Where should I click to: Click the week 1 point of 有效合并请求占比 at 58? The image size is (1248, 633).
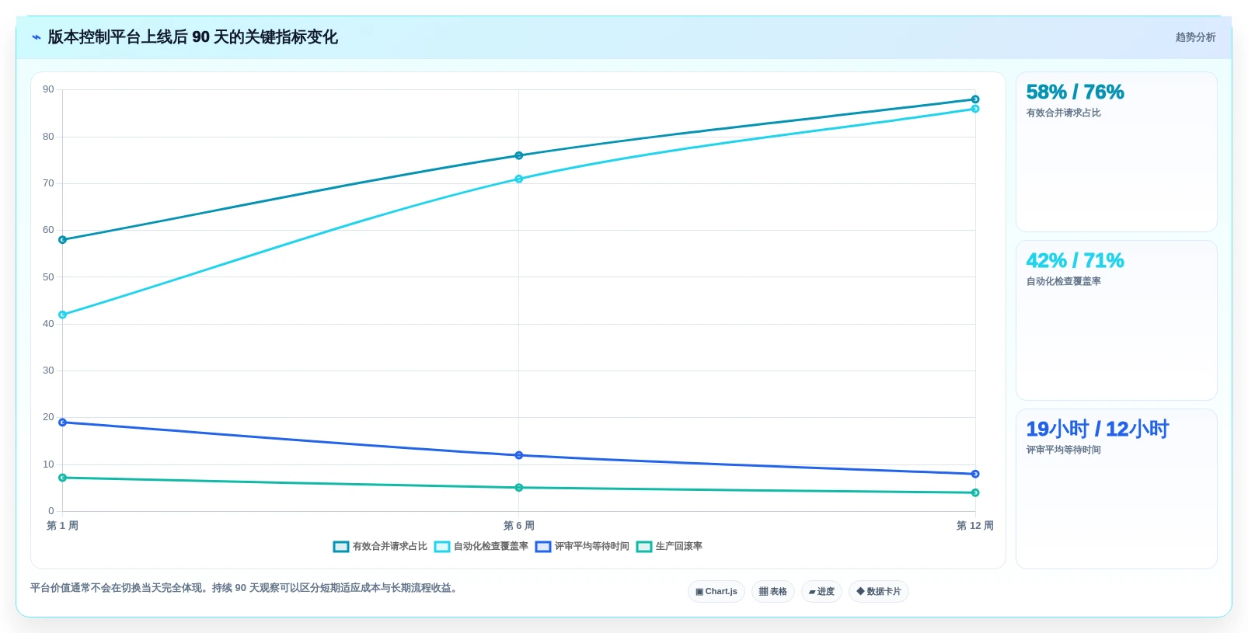[x=63, y=240]
